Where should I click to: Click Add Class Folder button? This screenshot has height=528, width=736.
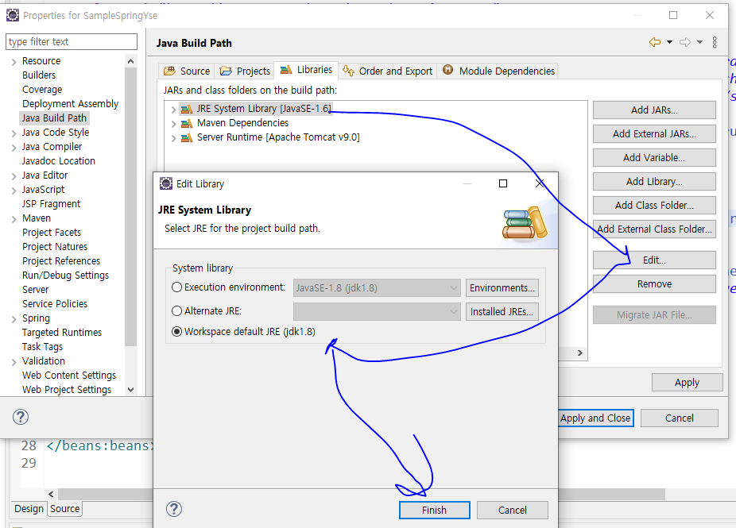click(x=654, y=206)
